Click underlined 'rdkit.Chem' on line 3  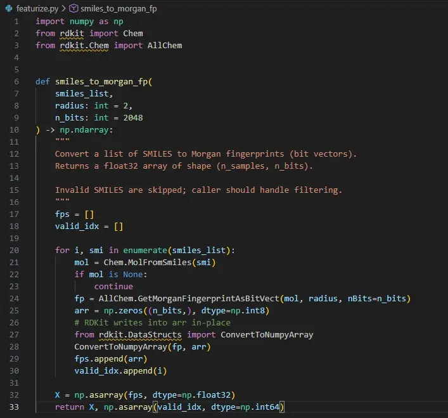[84, 46]
